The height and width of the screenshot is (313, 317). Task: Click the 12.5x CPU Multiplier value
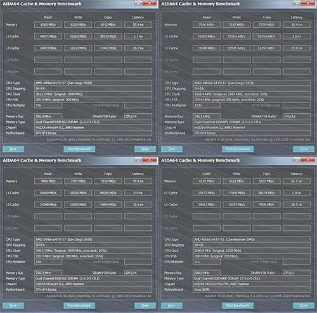207,105
